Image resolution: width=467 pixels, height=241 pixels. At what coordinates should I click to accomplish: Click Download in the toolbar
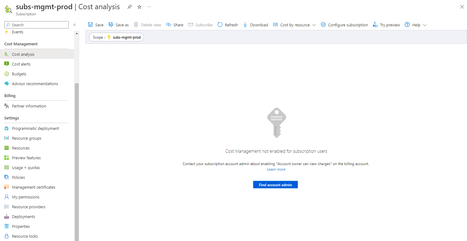256,25
